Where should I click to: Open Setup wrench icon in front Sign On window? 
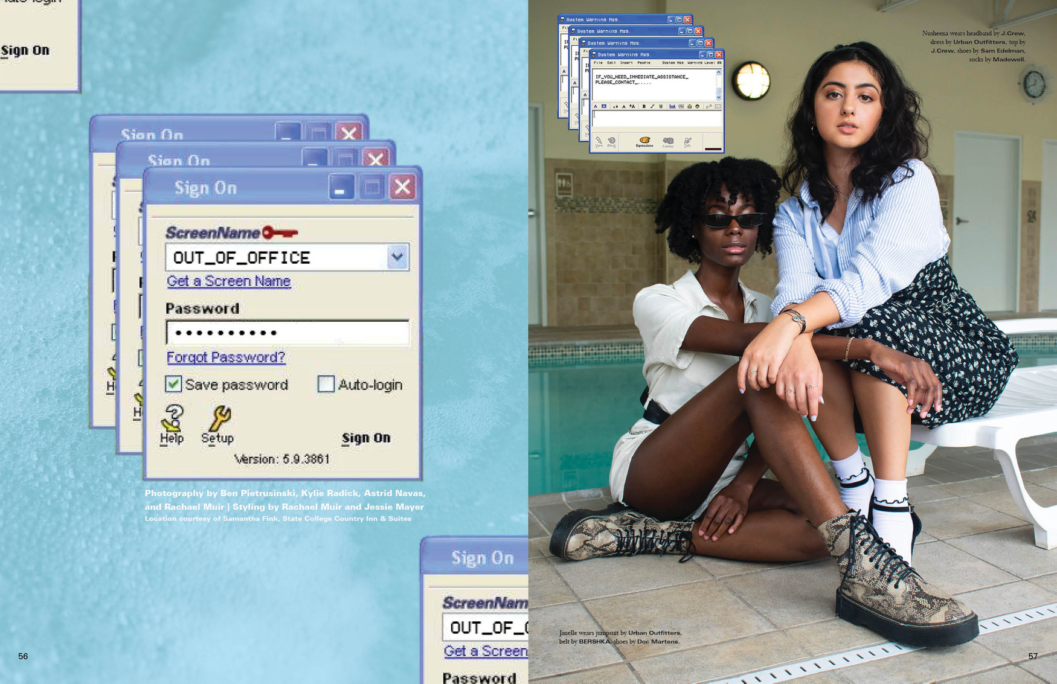tap(219, 418)
